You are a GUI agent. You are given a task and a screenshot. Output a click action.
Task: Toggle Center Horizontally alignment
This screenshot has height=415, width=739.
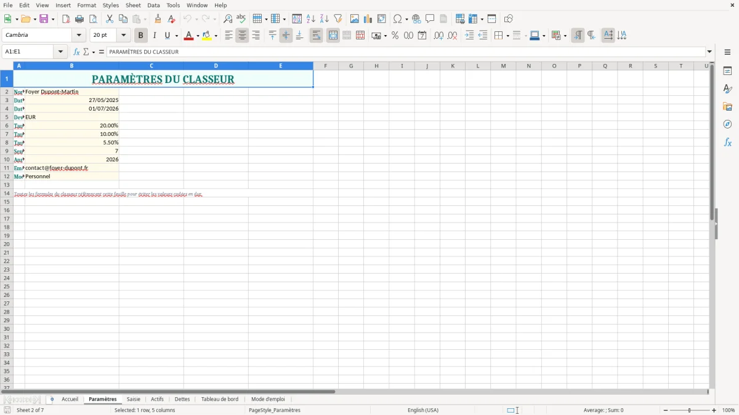[x=242, y=36]
